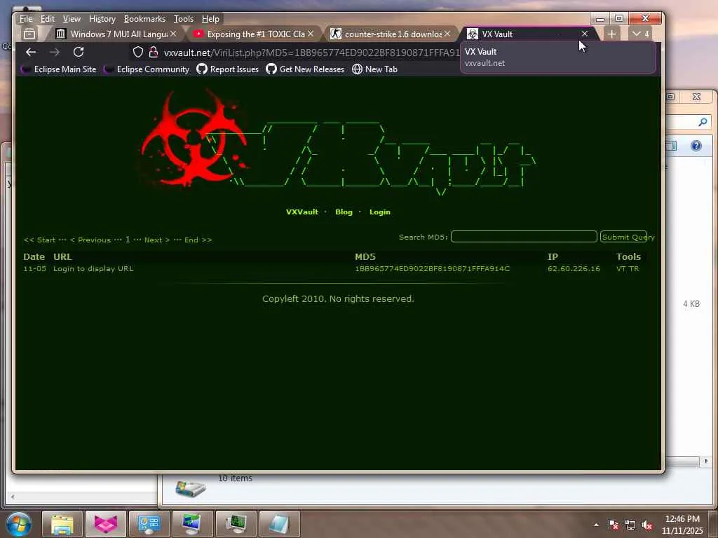This screenshot has width=718, height=538.
Task: Reload the VX Vault page
Action: tap(79, 52)
